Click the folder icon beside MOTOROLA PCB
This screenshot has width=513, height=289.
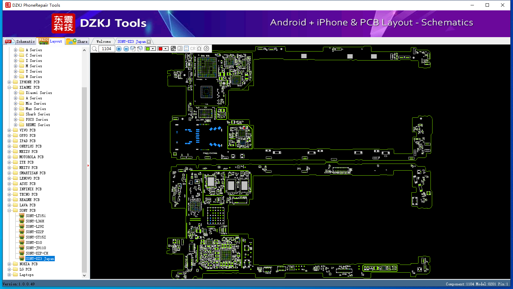pyautogui.click(x=15, y=157)
